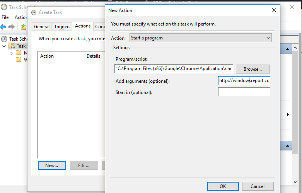Click the folder Up toolbar icon
The image size is (302, 193).
point(24,27)
